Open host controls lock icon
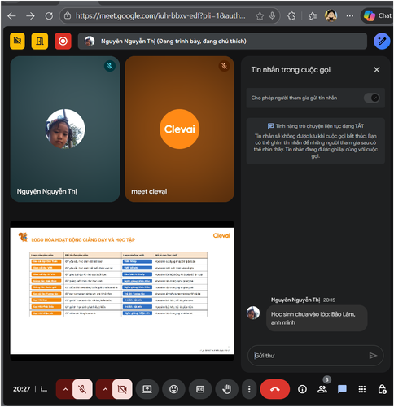This screenshot has height=407, width=394. [x=382, y=389]
